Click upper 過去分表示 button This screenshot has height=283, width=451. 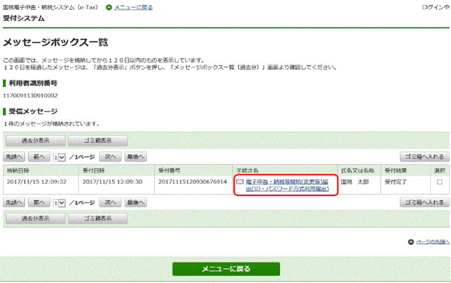tap(35, 141)
